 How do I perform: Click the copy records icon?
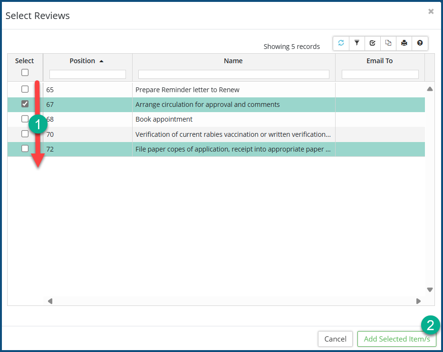pyautogui.click(x=388, y=43)
